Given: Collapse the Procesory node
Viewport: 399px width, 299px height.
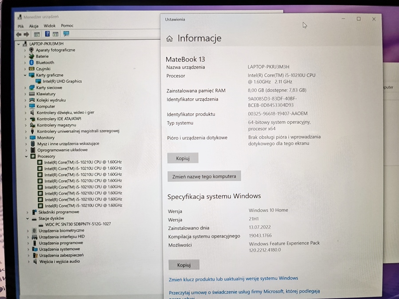Looking at the screenshot, I should click(x=26, y=156).
